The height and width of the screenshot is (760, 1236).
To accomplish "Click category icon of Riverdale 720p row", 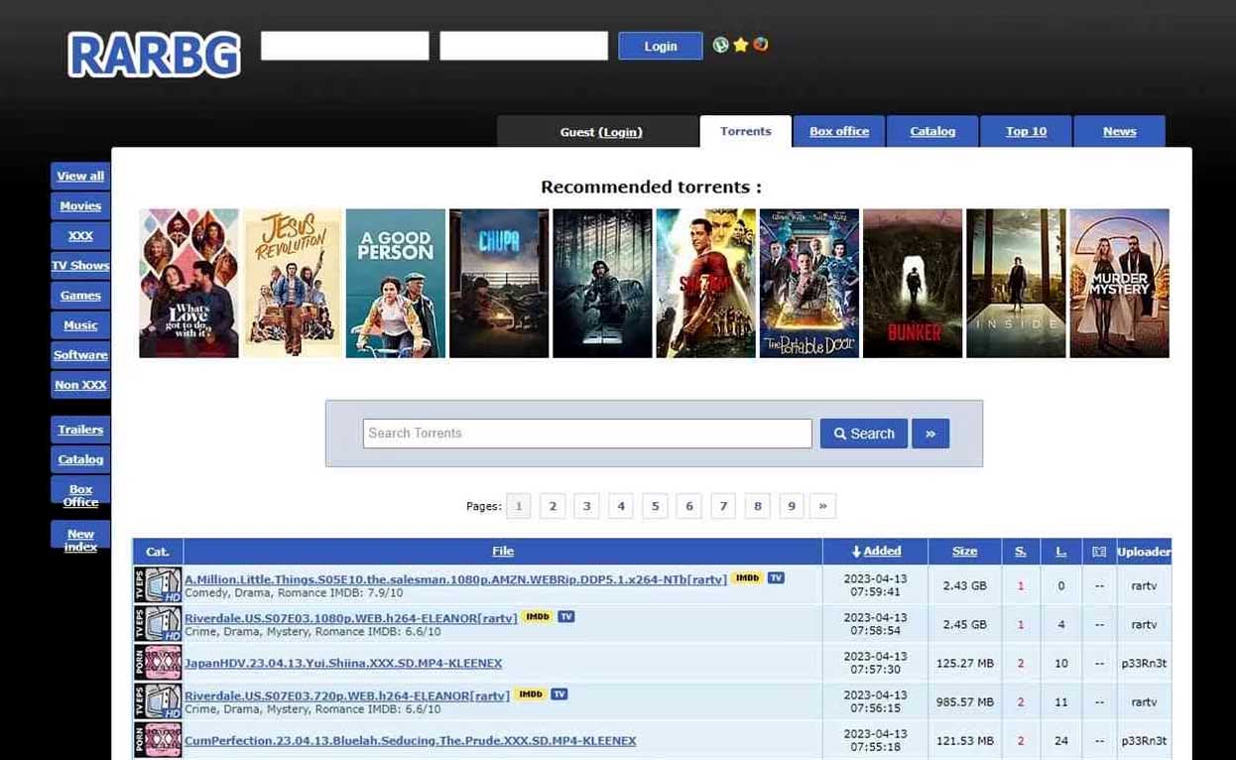I will [158, 701].
